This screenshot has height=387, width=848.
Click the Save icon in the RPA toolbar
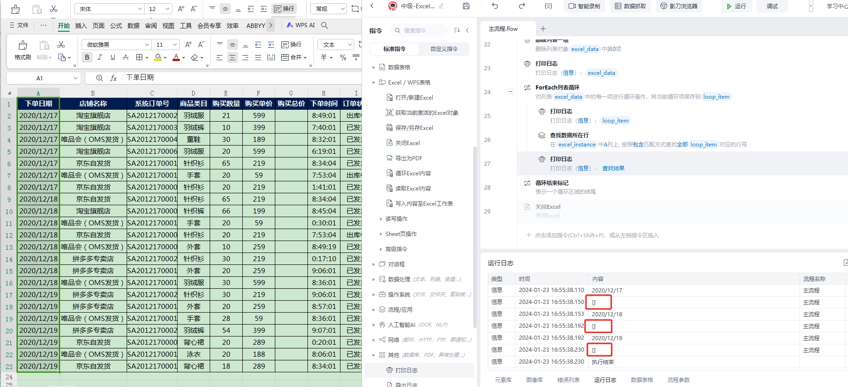click(x=466, y=6)
